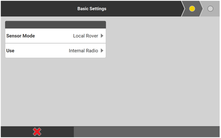The image size is (221, 138).
Task: Open the Sensor Mode setting row
Action: point(55,36)
